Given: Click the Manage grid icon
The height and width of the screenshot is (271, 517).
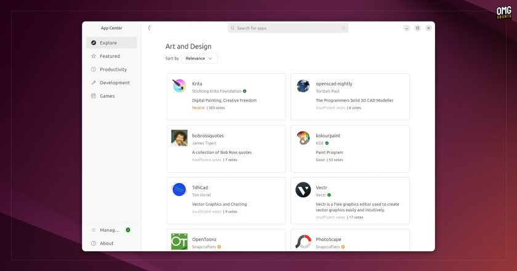Looking at the screenshot, I should [x=94, y=230].
